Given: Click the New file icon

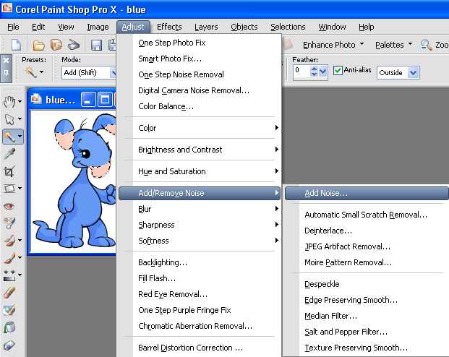Looking at the screenshot, I should pos(16,45).
